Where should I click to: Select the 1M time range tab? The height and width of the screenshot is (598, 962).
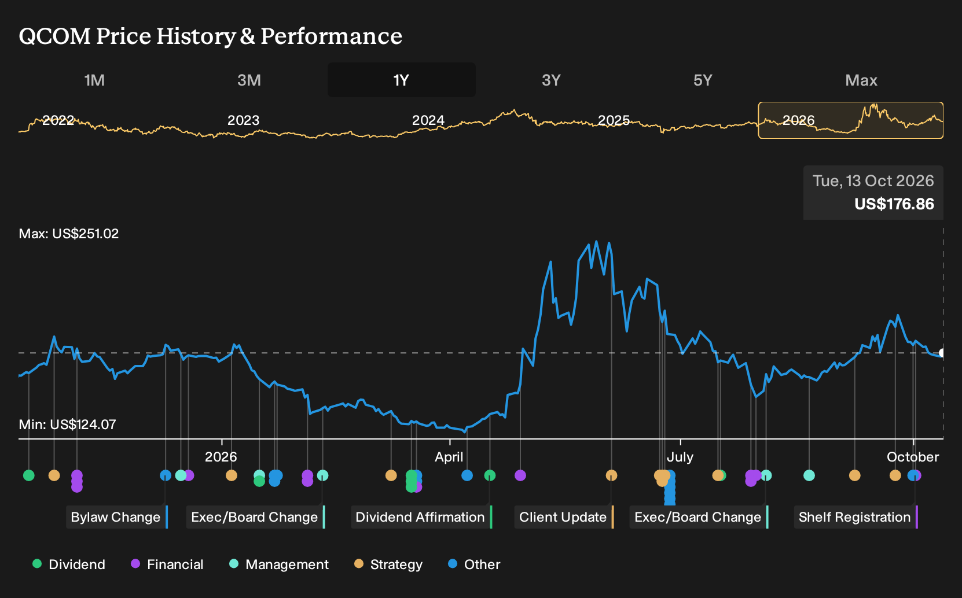click(x=94, y=80)
